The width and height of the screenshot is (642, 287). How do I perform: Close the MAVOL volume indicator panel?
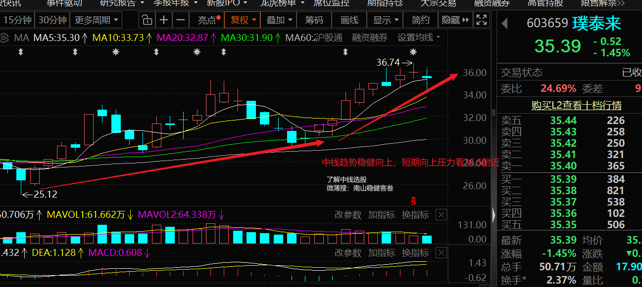[x=441, y=214]
